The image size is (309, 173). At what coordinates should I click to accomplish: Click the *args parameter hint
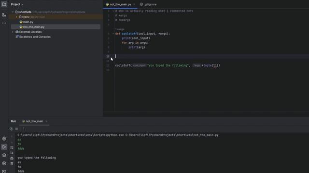197,65
